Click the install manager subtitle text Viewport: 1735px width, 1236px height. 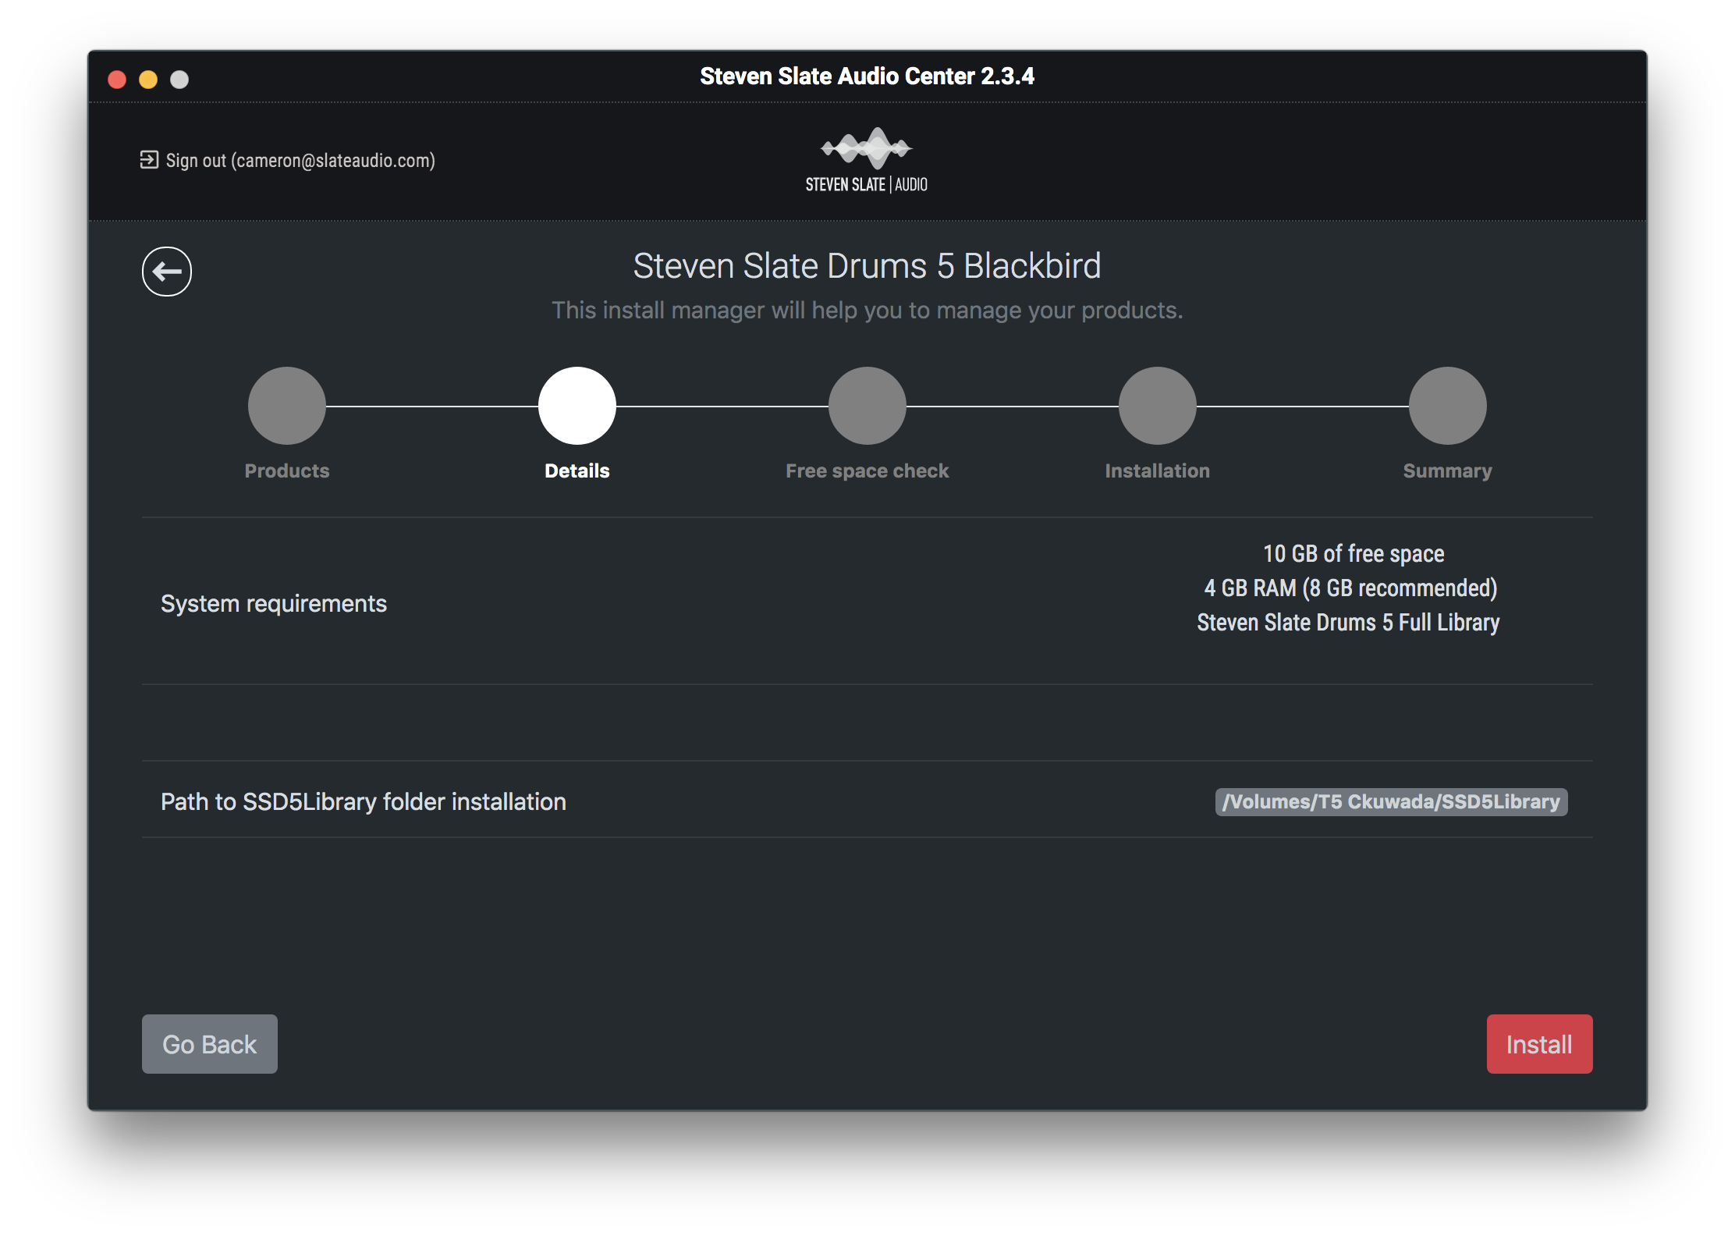tap(867, 310)
